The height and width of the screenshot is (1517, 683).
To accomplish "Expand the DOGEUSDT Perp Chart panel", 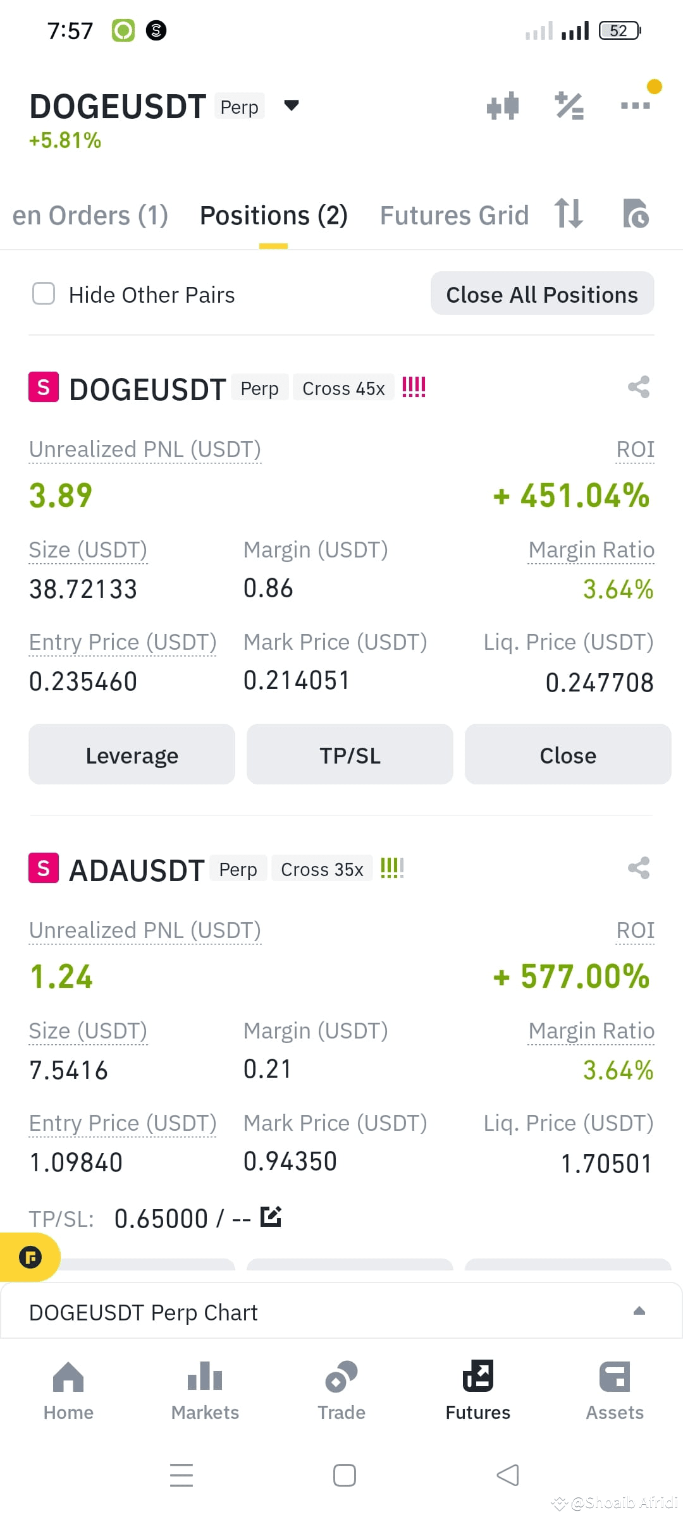I will [639, 1311].
